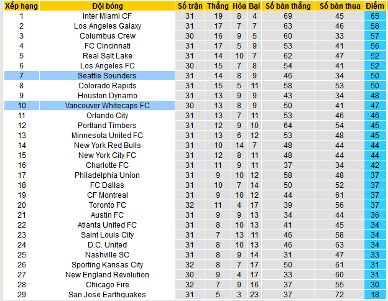Click the New England Revolution team name
388x301 pixels.
point(107,274)
